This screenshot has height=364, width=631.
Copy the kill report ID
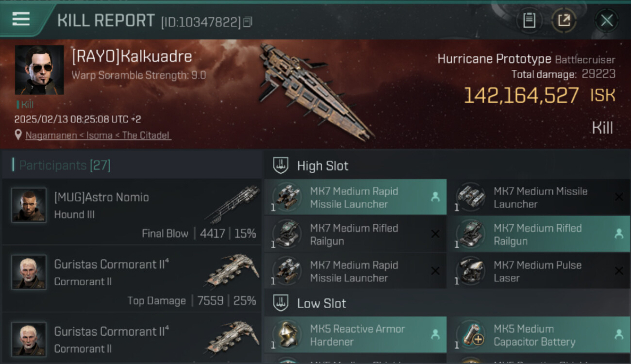248,22
